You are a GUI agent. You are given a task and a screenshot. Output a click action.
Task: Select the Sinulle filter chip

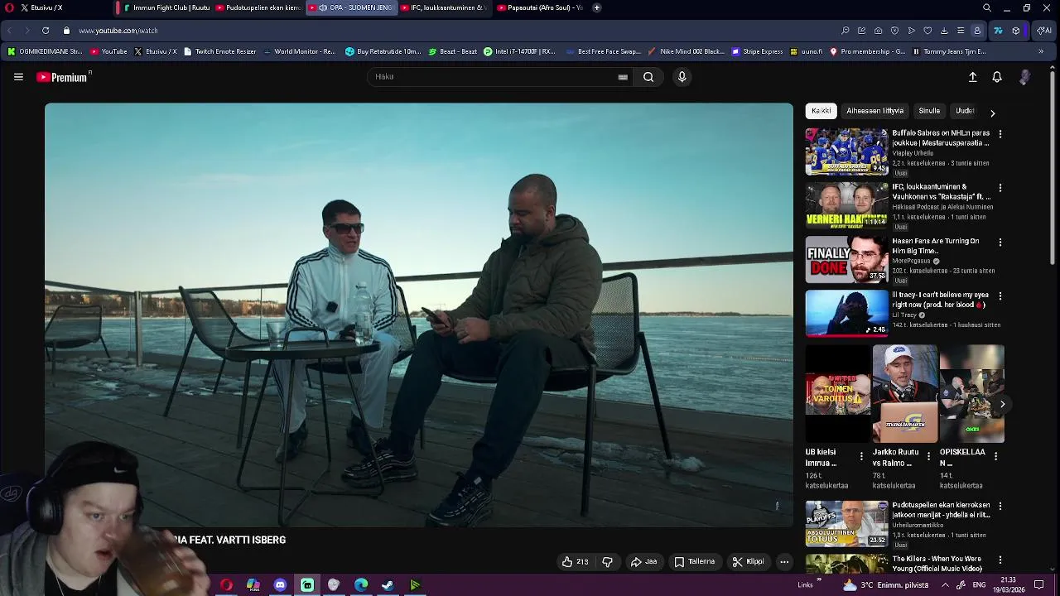(929, 111)
